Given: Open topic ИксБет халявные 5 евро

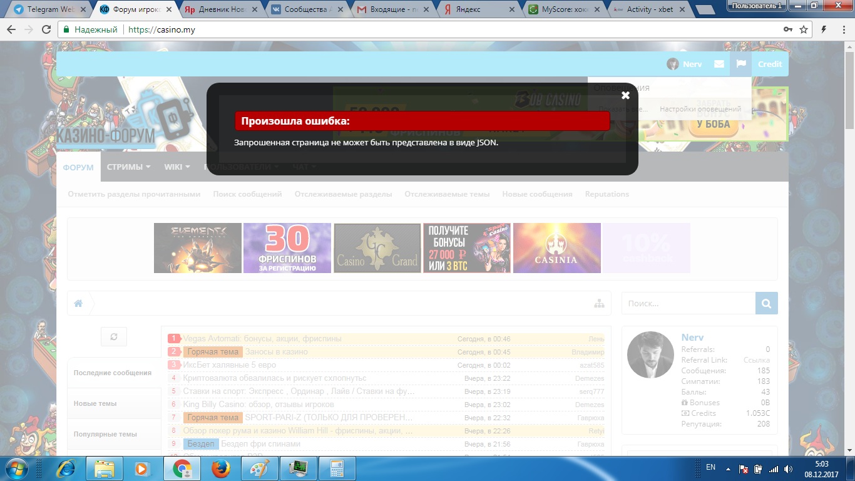Looking at the screenshot, I should [229, 365].
